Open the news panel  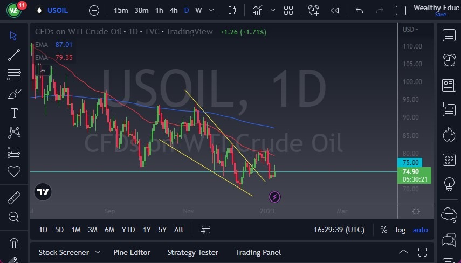click(x=449, y=86)
